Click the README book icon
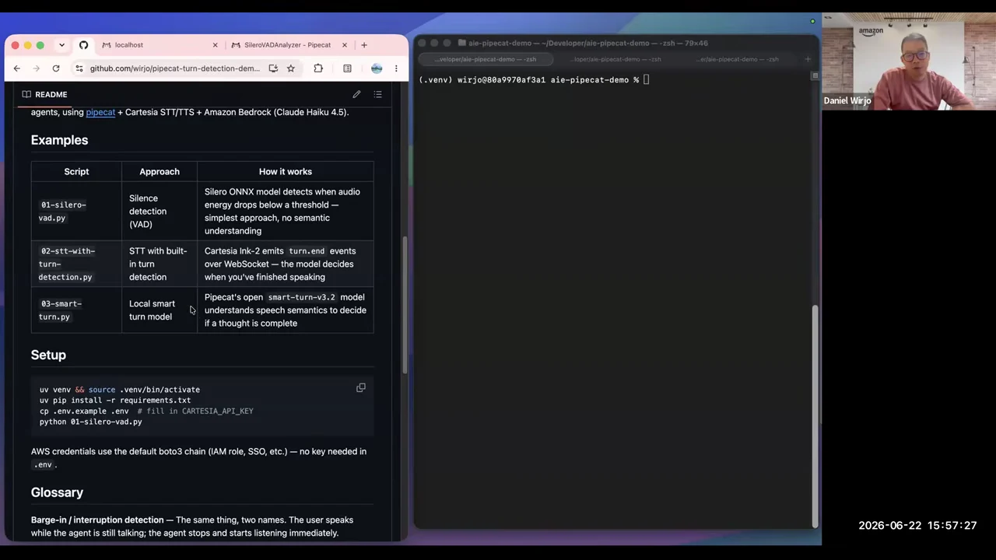The width and height of the screenshot is (996, 560). coord(26,94)
